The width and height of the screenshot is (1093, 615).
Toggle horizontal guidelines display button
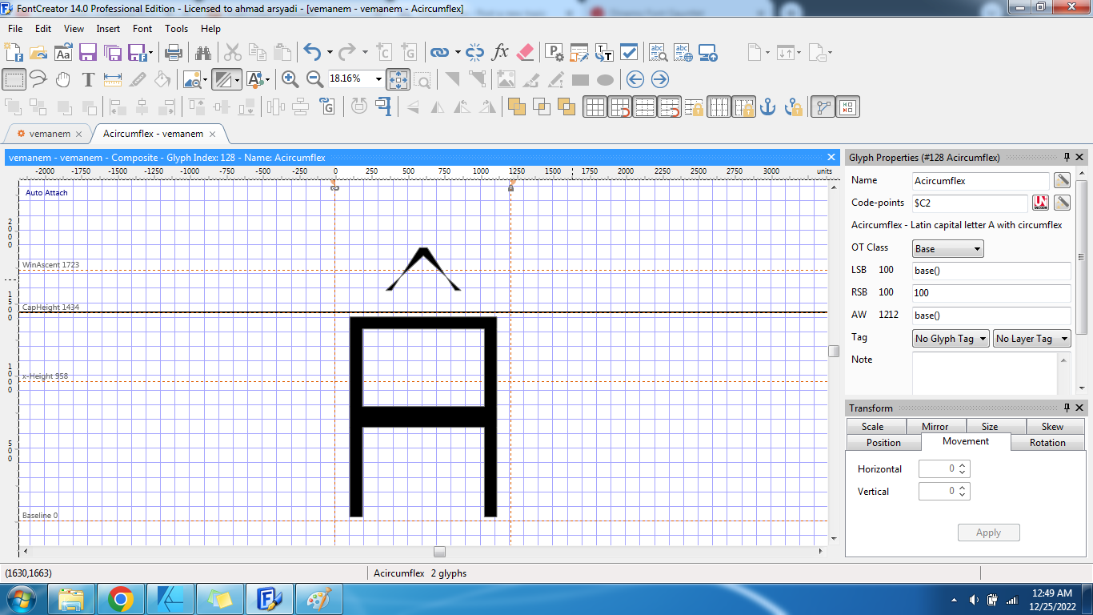644,107
